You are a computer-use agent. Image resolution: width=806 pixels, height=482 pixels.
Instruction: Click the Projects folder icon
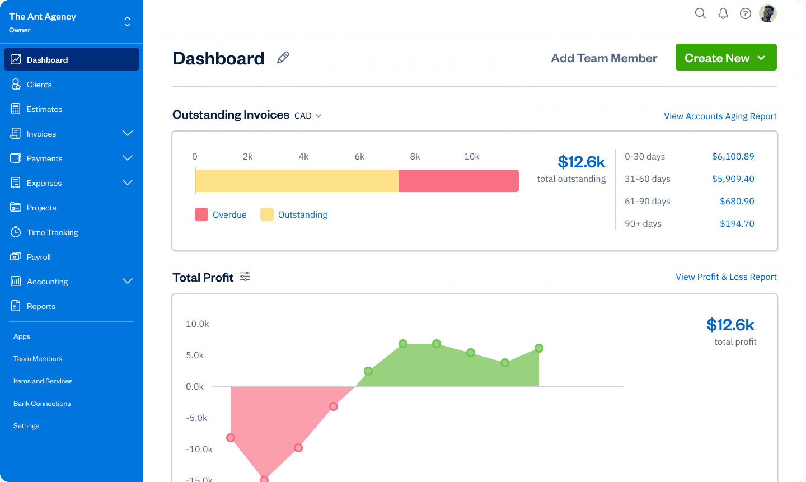(x=16, y=208)
